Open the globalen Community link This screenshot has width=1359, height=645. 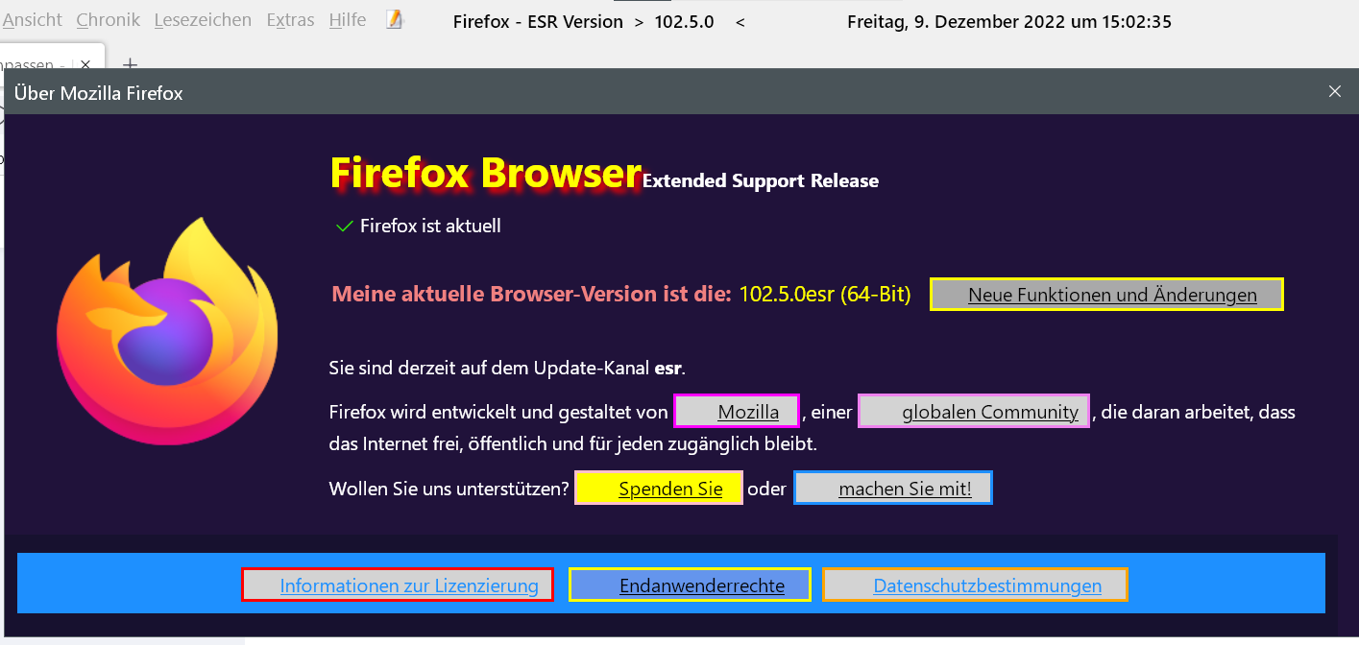974,412
